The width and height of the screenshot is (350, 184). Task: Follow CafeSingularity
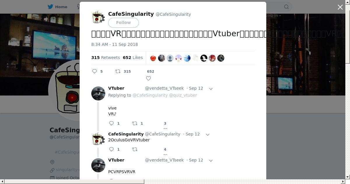point(123,22)
